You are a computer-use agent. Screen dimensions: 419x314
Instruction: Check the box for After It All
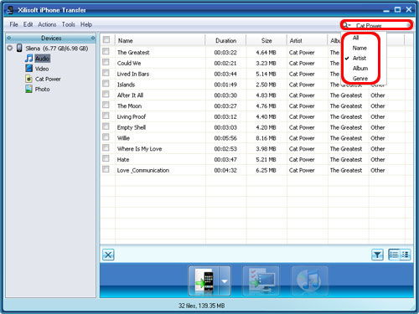106,94
